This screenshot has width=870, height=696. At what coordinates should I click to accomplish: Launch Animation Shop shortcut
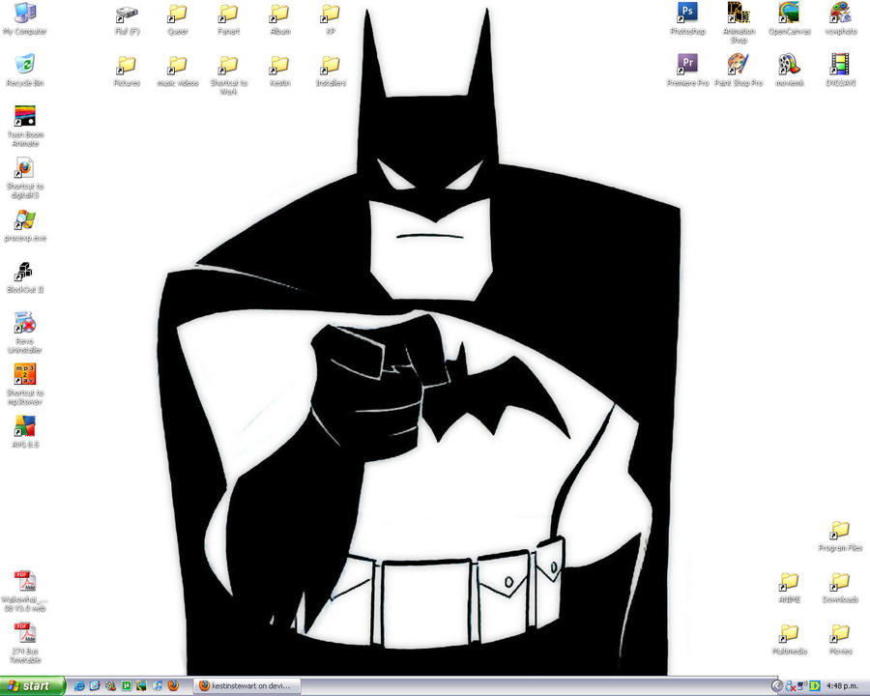[739, 23]
